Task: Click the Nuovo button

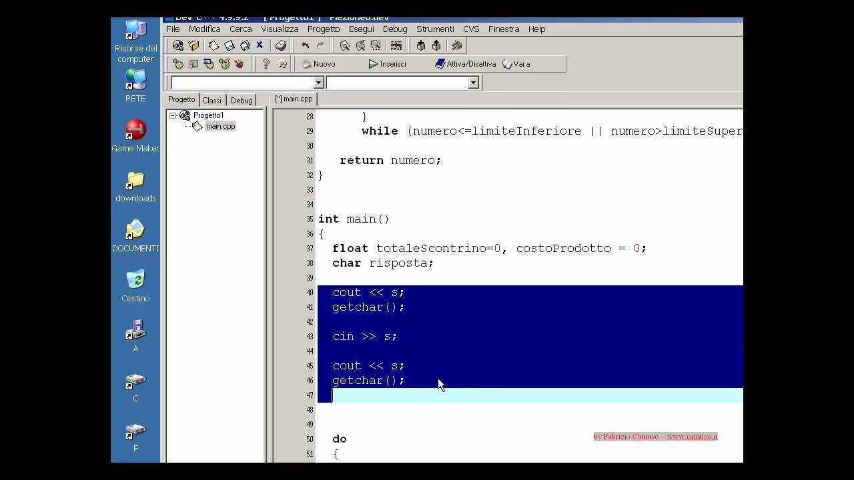Action: click(x=318, y=64)
